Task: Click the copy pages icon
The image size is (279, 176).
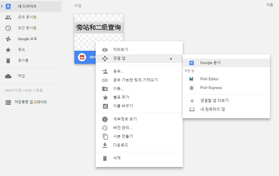Action: [105, 136]
